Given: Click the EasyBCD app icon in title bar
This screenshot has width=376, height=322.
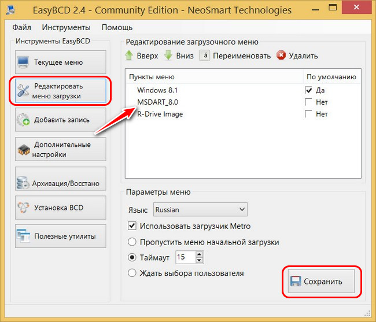Looking at the screenshot, I should 11,10.
